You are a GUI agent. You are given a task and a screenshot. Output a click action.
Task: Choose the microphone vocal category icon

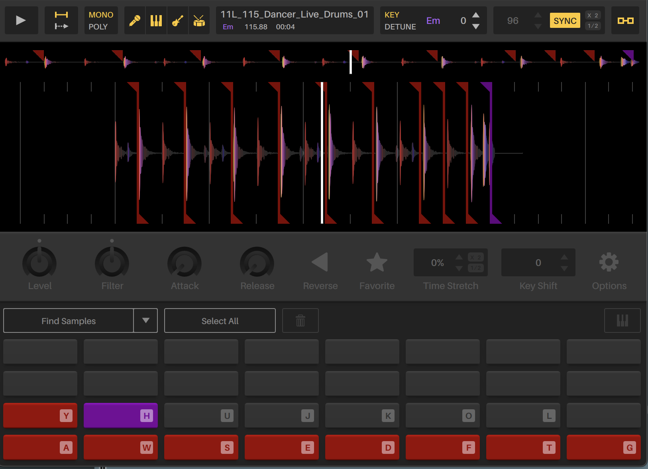click(135, 20)
